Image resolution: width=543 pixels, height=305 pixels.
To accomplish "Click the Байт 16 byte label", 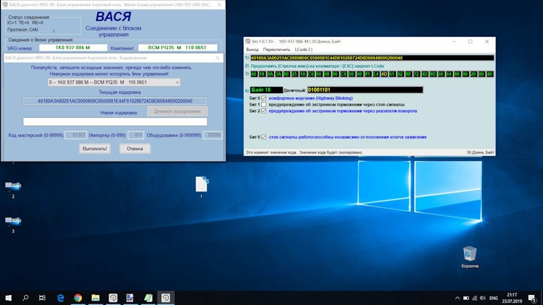I will pos(266,90).
